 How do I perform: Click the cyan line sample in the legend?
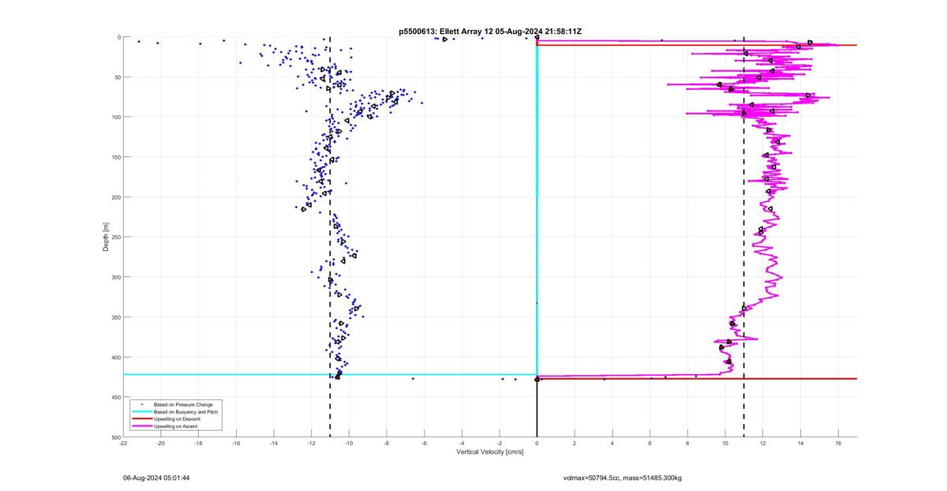(x=141, y=412)
